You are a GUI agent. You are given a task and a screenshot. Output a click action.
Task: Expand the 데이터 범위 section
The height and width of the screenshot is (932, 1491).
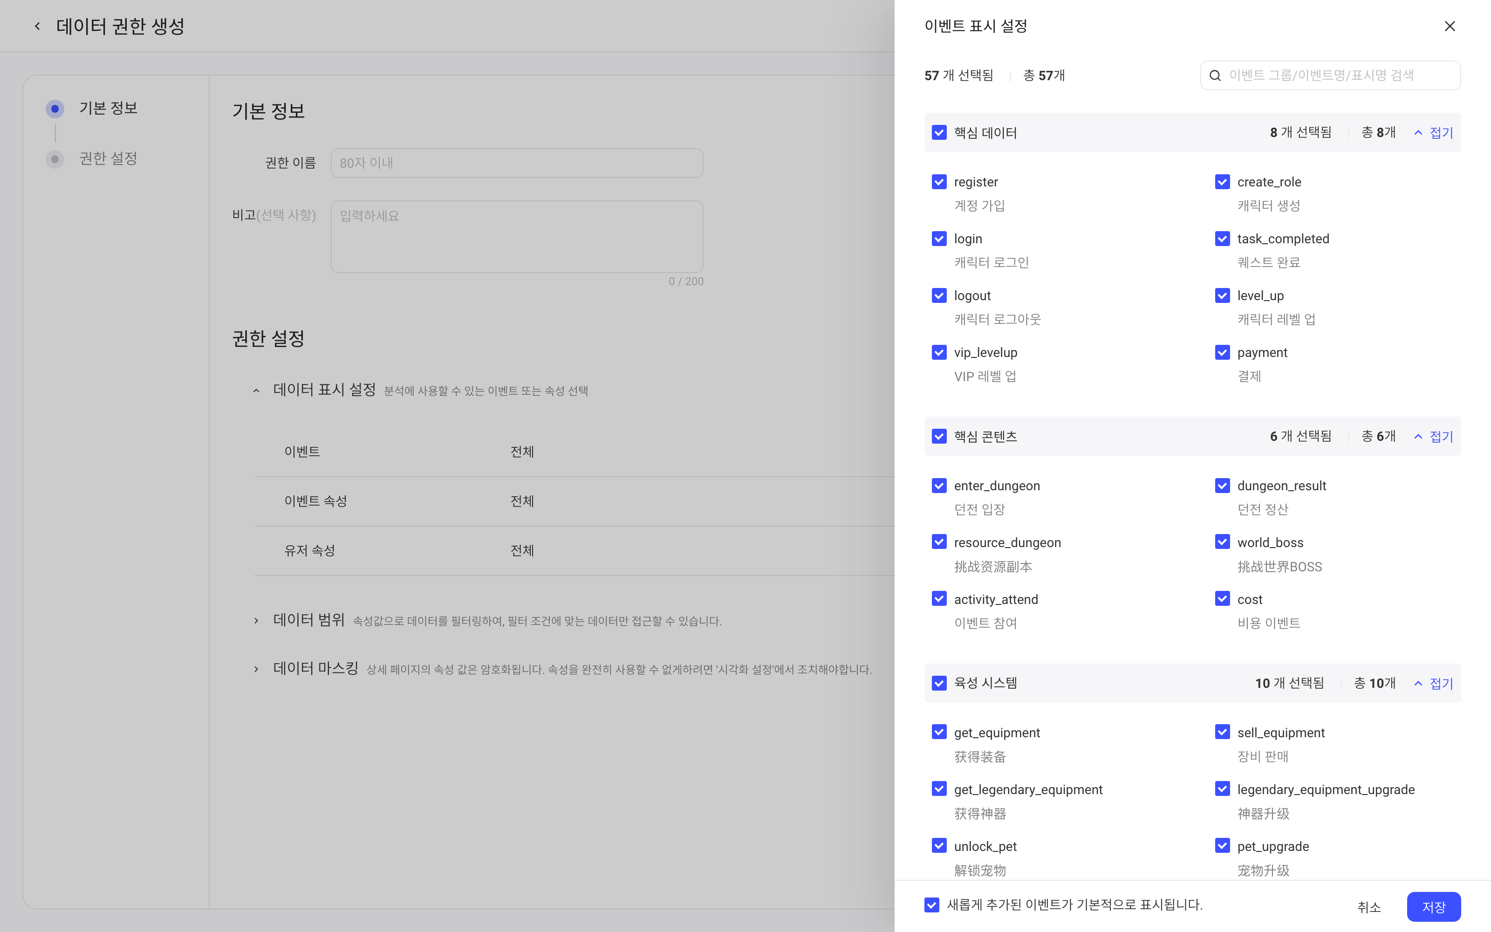pyautogui.click(x=256, y=620)
